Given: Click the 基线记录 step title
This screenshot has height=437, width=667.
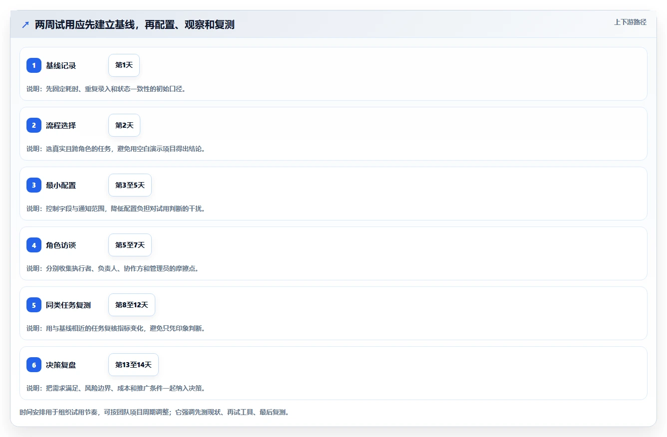Looking at the screenshot, I should pos(61,65).
